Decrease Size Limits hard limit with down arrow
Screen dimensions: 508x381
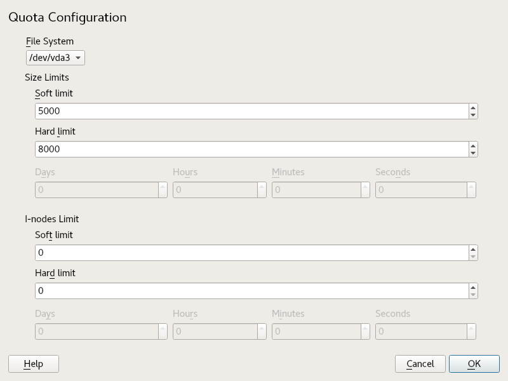pos(473,153)
